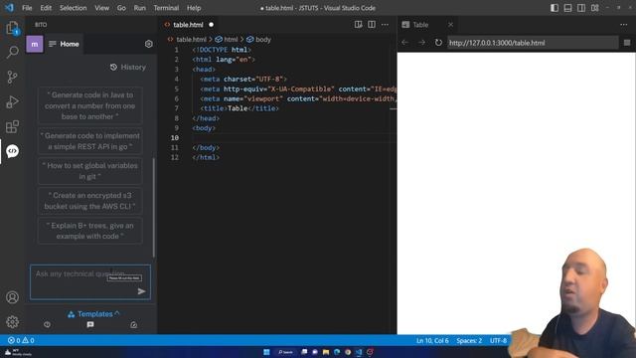Click the preview URL address bar
The height and width of the screenshot is (358, 636).
pyautogui.click(x=533, y=43)
